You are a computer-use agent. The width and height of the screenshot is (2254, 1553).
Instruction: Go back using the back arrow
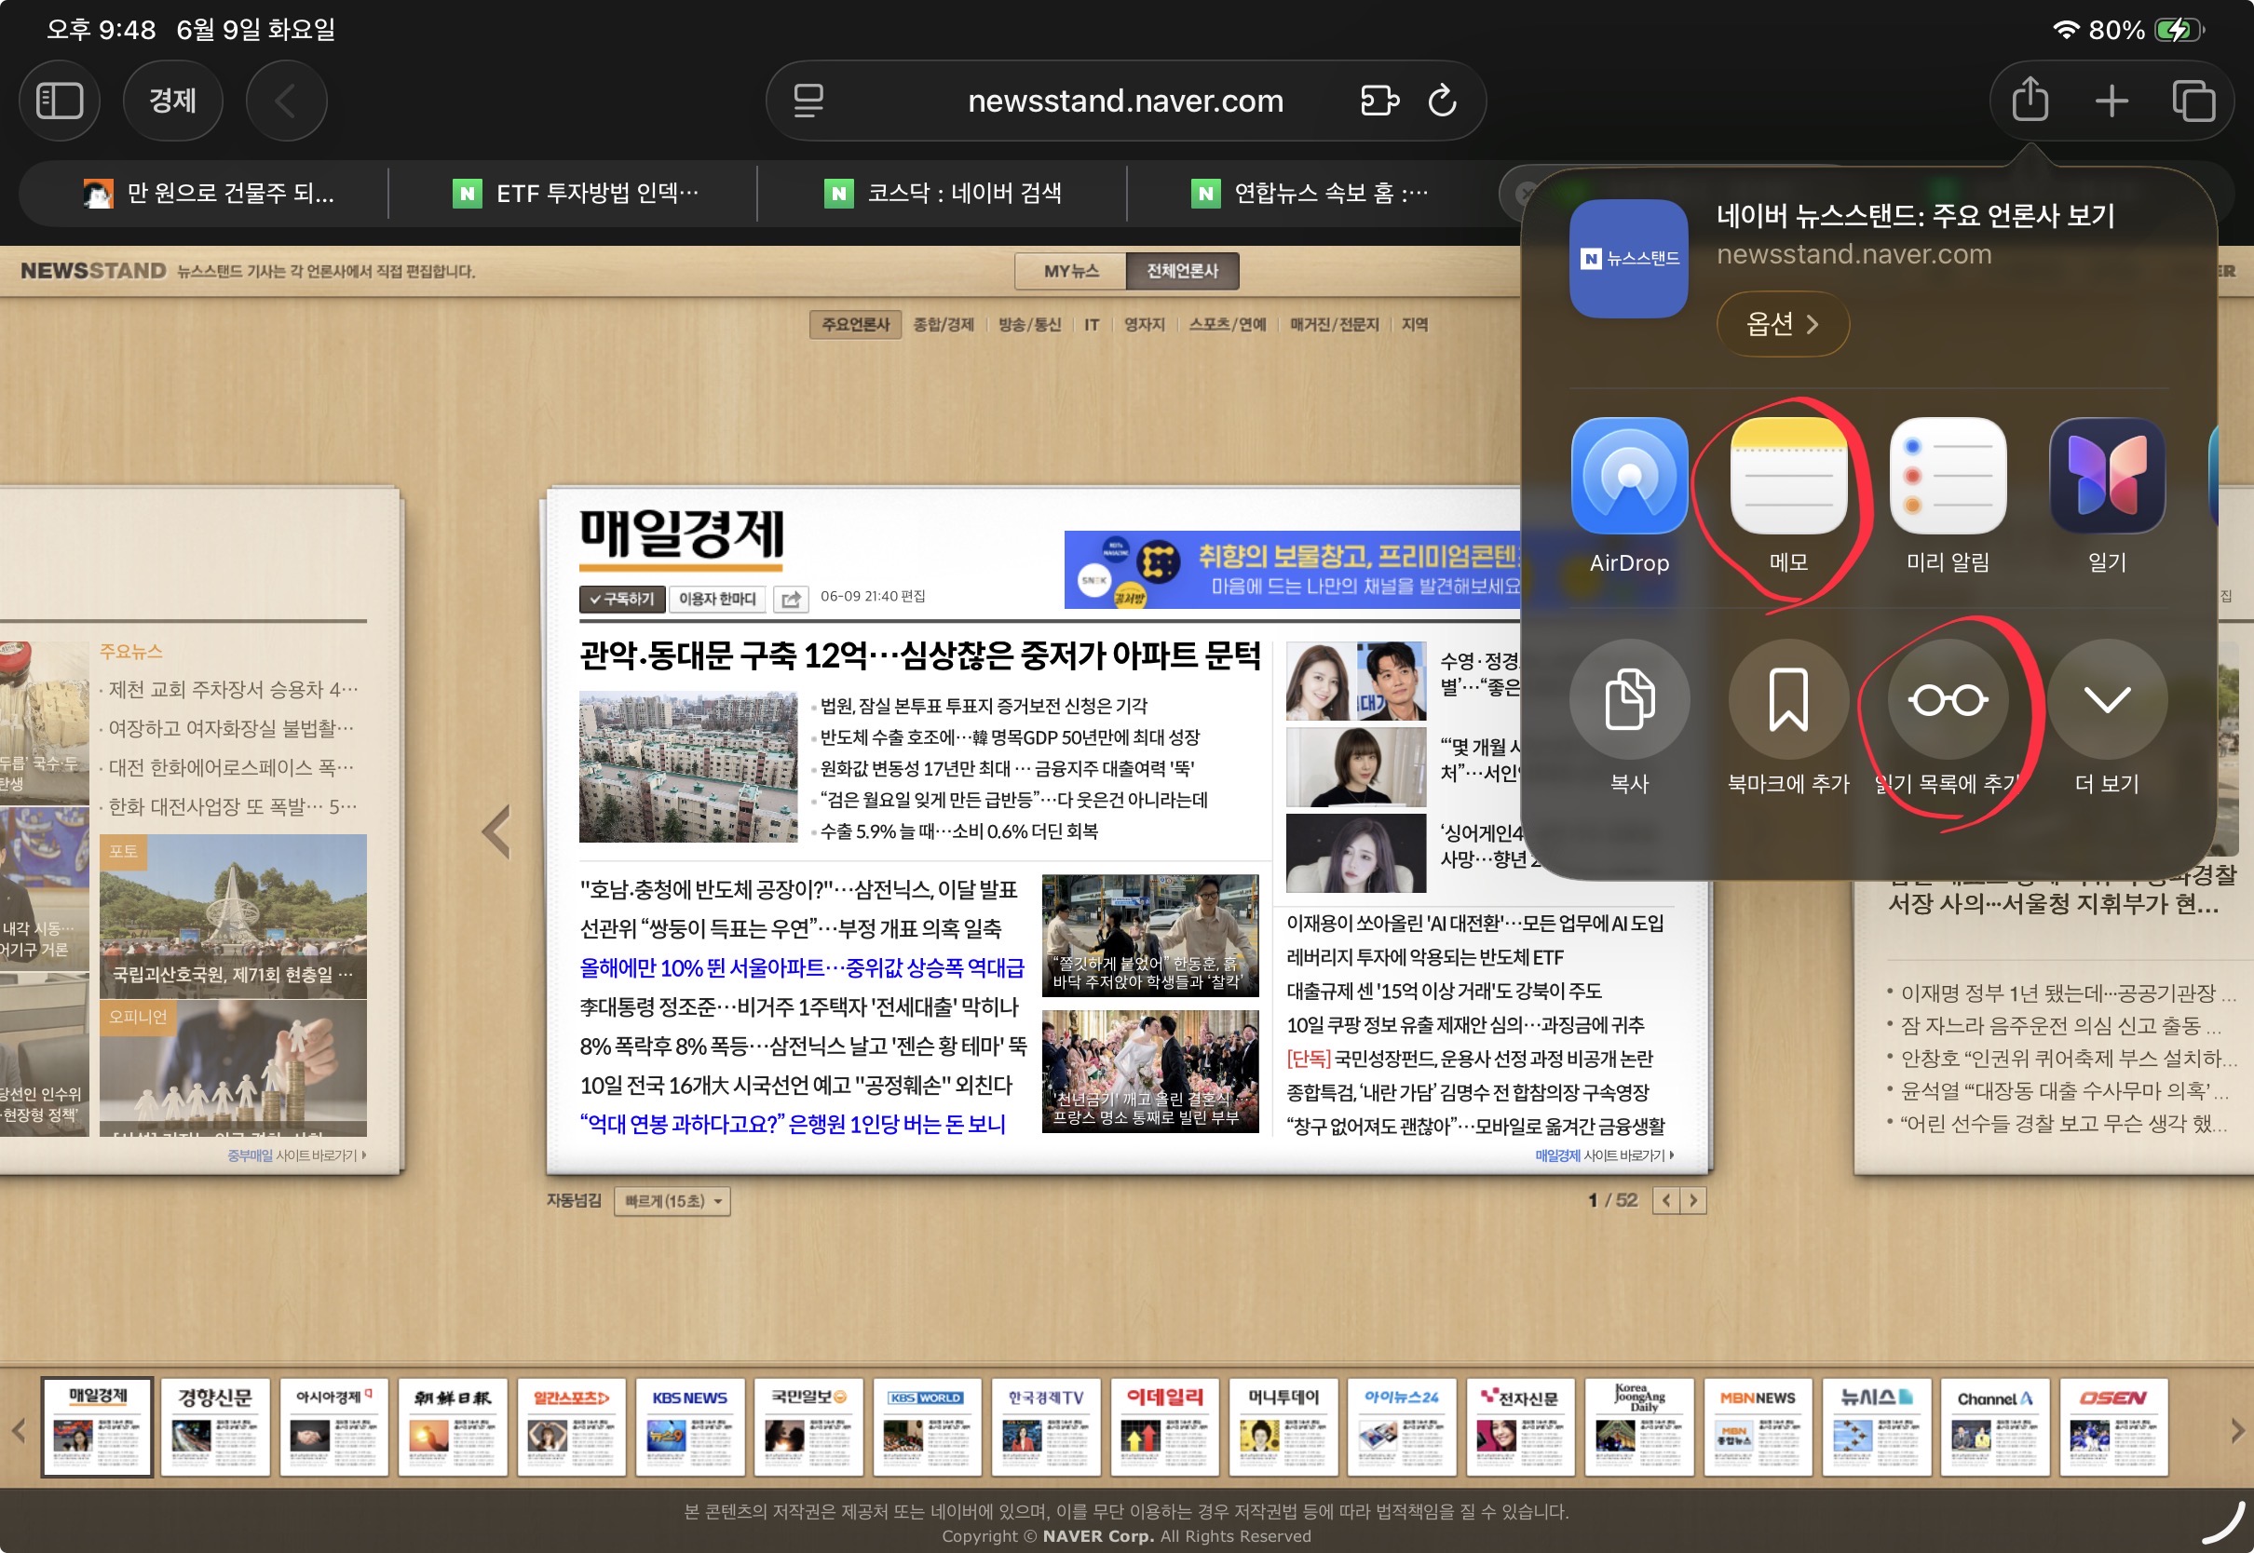(286, 101)
